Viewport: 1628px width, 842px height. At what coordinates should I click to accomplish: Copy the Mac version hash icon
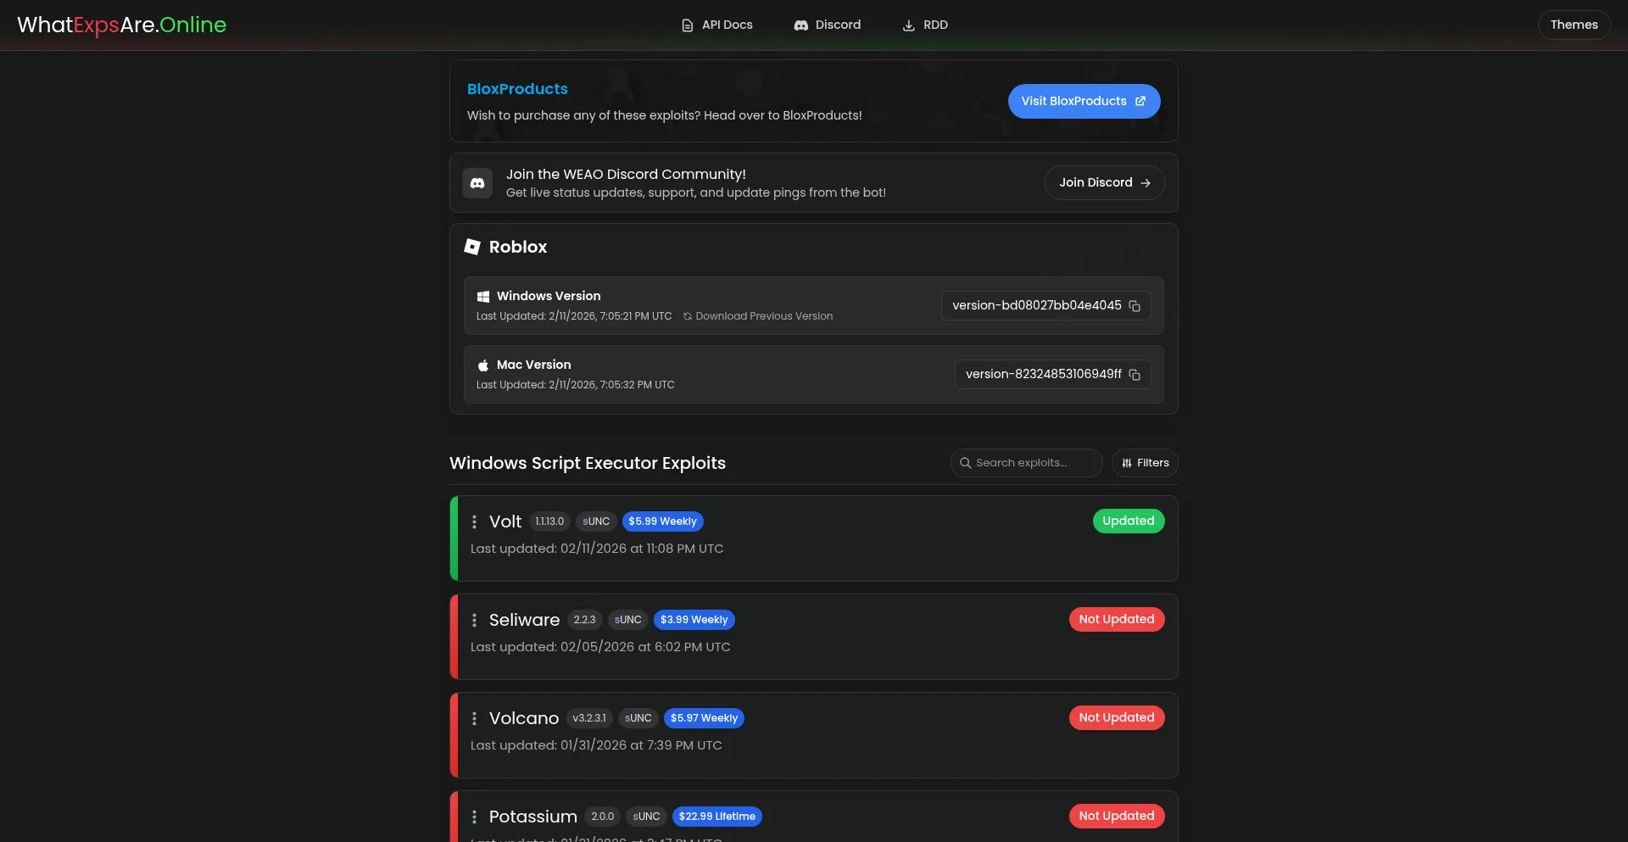[x=1135, y=375]
